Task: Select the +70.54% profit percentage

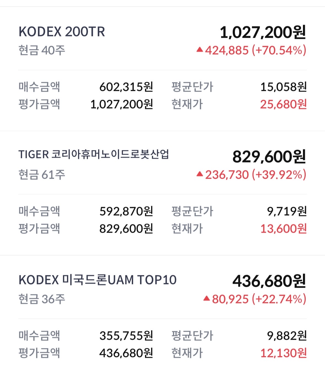Action: (x=279, y=50)
